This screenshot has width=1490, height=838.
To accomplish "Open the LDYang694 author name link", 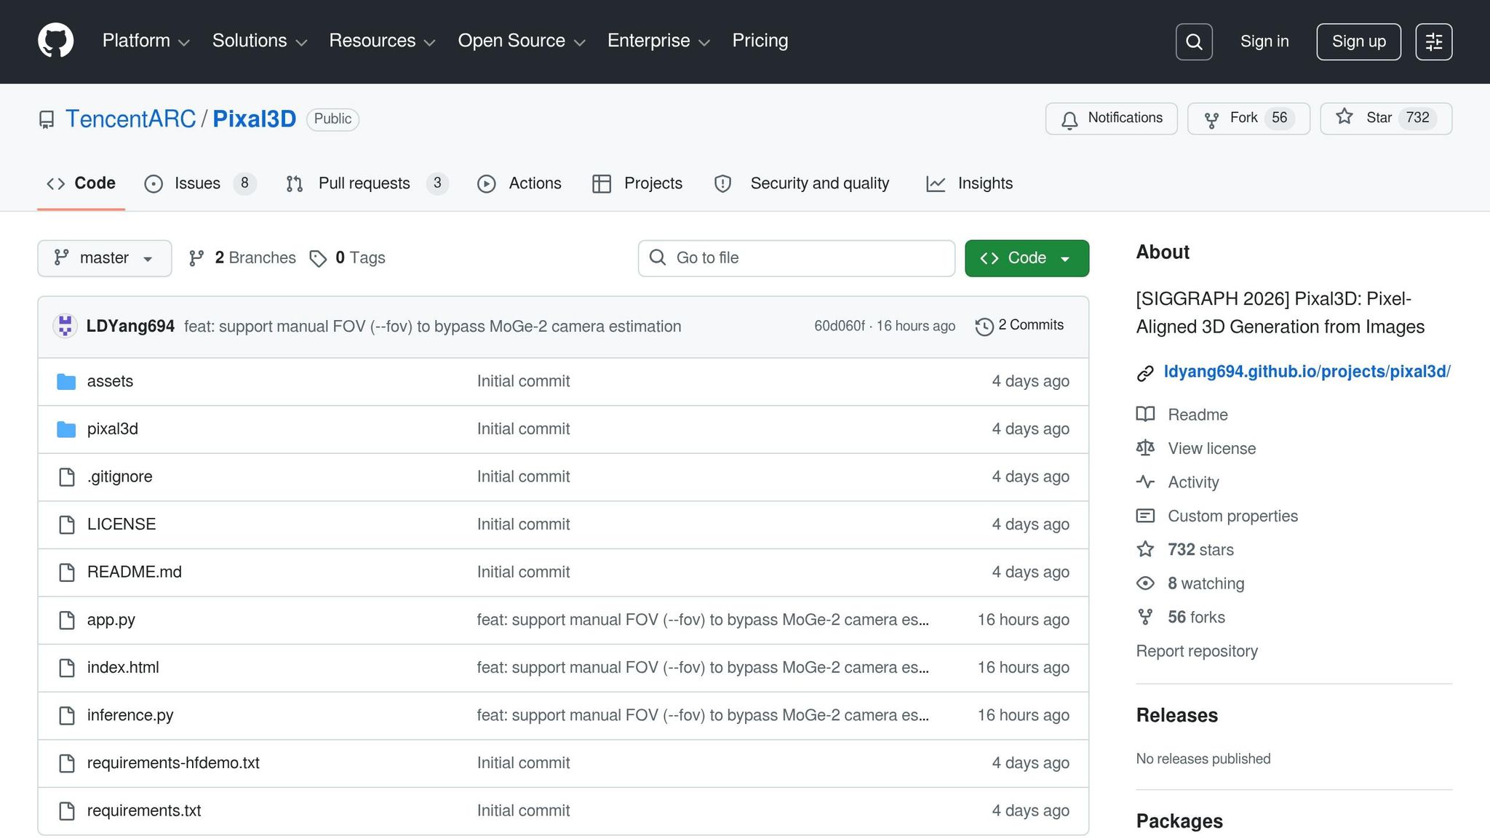I will point(130,327).
